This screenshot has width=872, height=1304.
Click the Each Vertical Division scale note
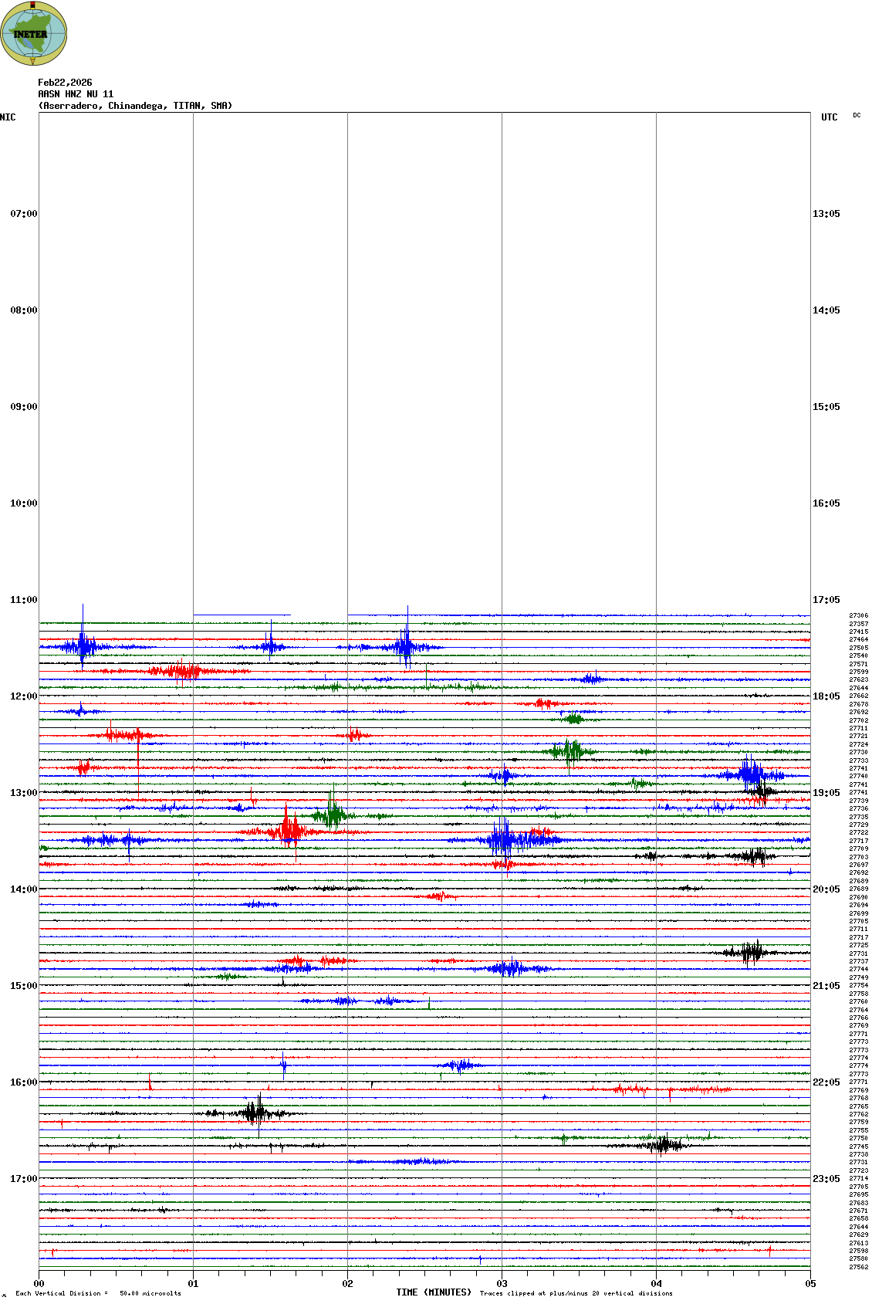pos(98,1293)
